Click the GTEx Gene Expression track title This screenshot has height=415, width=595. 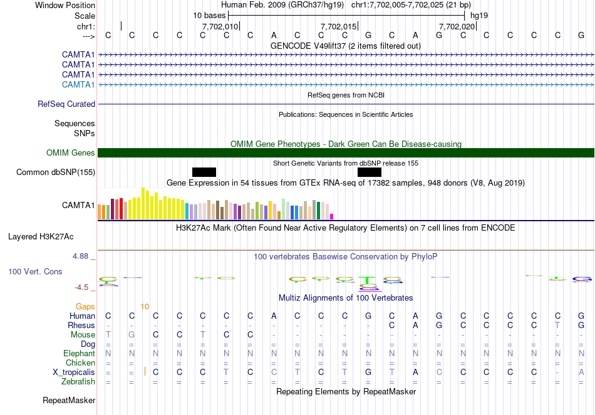(x=346, y=183)
